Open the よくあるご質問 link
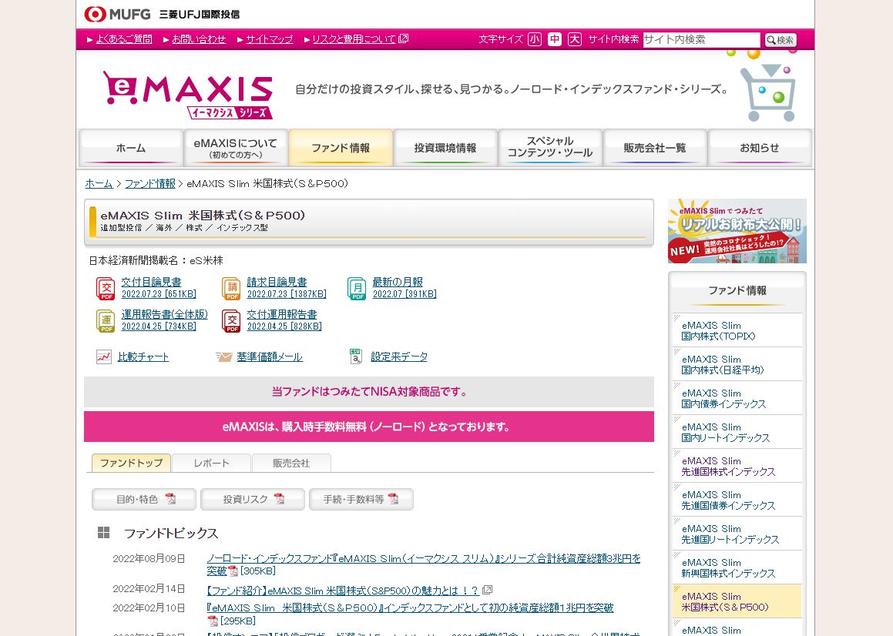The height and width of the screenshot is (636, 893). [x=123, y=38]
